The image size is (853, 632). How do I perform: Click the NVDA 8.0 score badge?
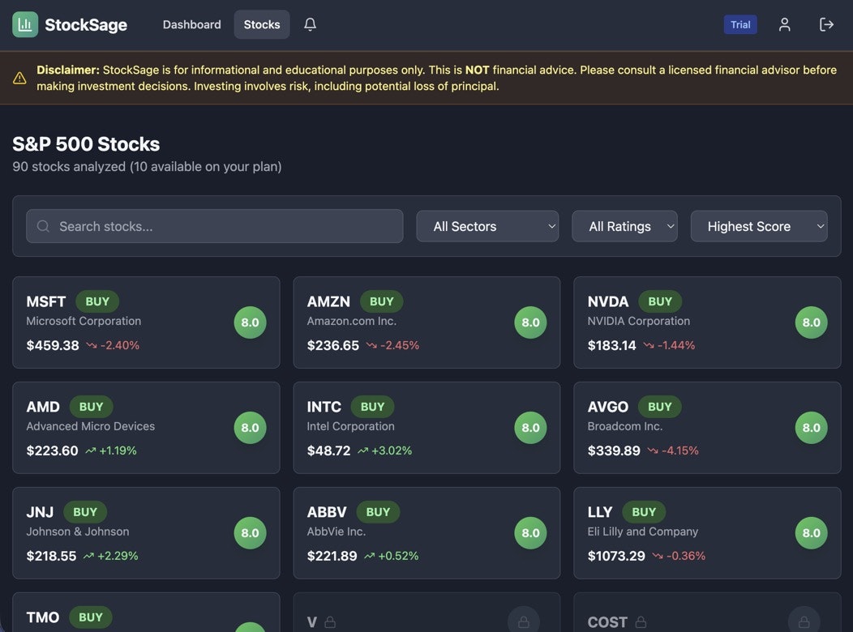tap(811, 322)
